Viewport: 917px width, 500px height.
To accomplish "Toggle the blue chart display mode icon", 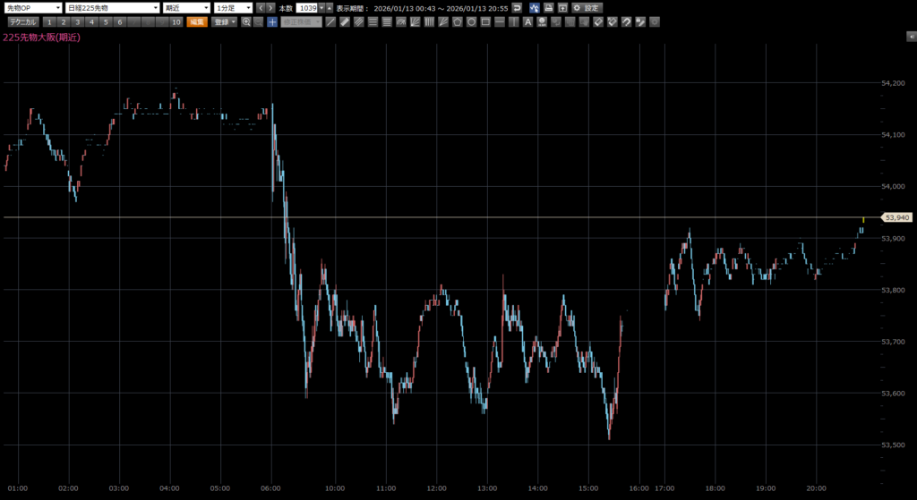I will point(534,7).
